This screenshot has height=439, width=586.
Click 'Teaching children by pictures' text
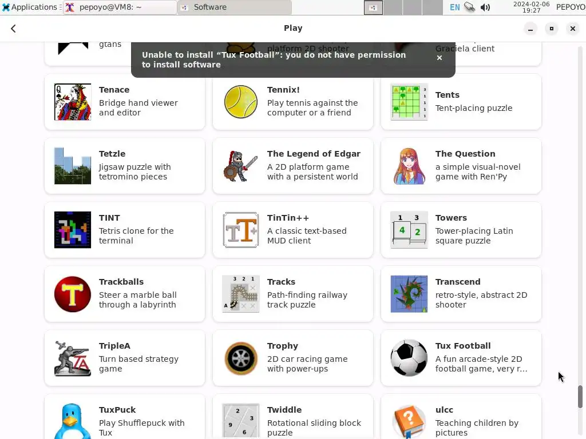tap(477, 428)
